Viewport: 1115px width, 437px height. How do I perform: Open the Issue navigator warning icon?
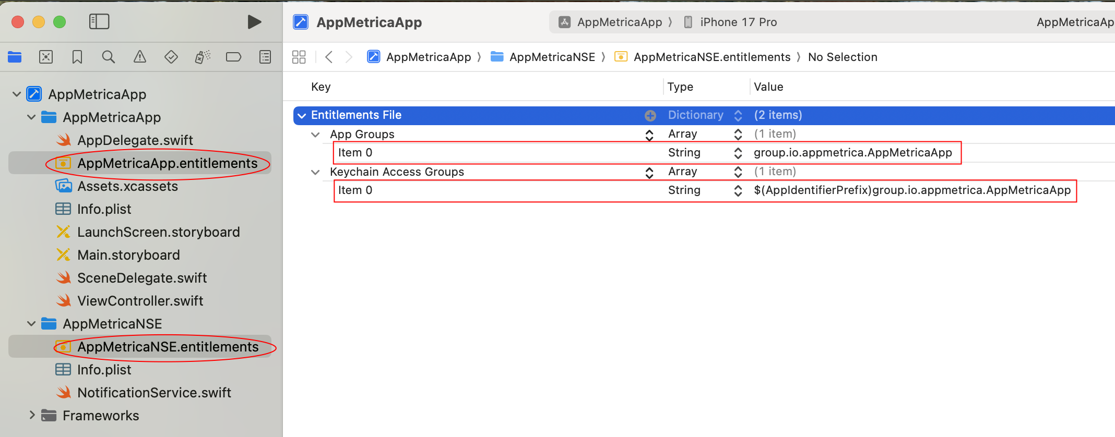(x=140, y=57)
